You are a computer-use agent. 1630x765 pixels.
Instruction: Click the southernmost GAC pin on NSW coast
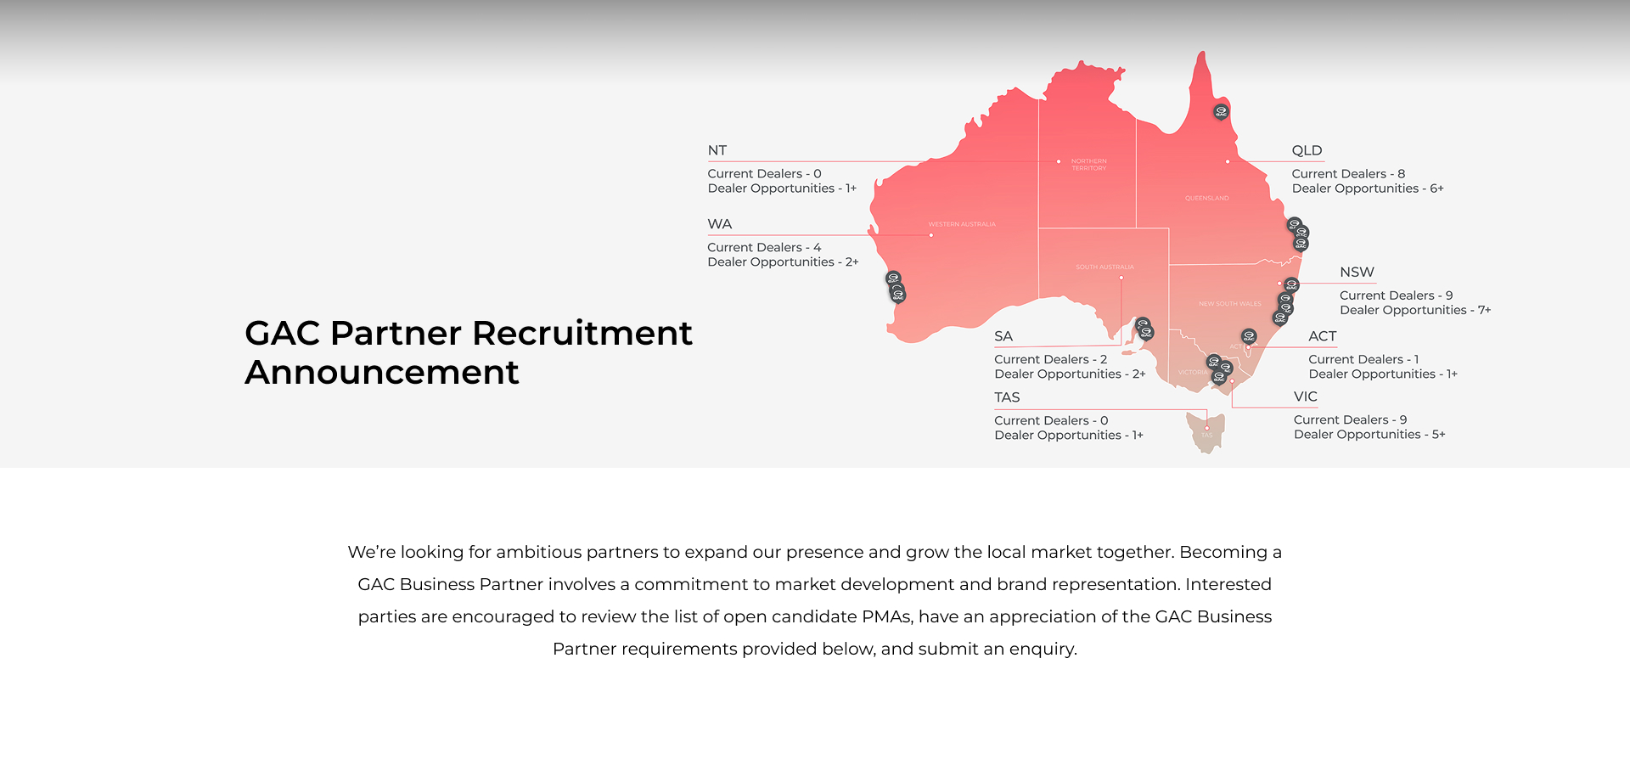pos(1280,318)
